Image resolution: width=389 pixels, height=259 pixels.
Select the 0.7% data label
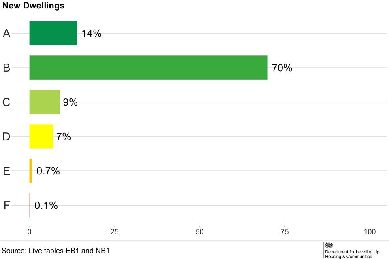tap(48, 171)
